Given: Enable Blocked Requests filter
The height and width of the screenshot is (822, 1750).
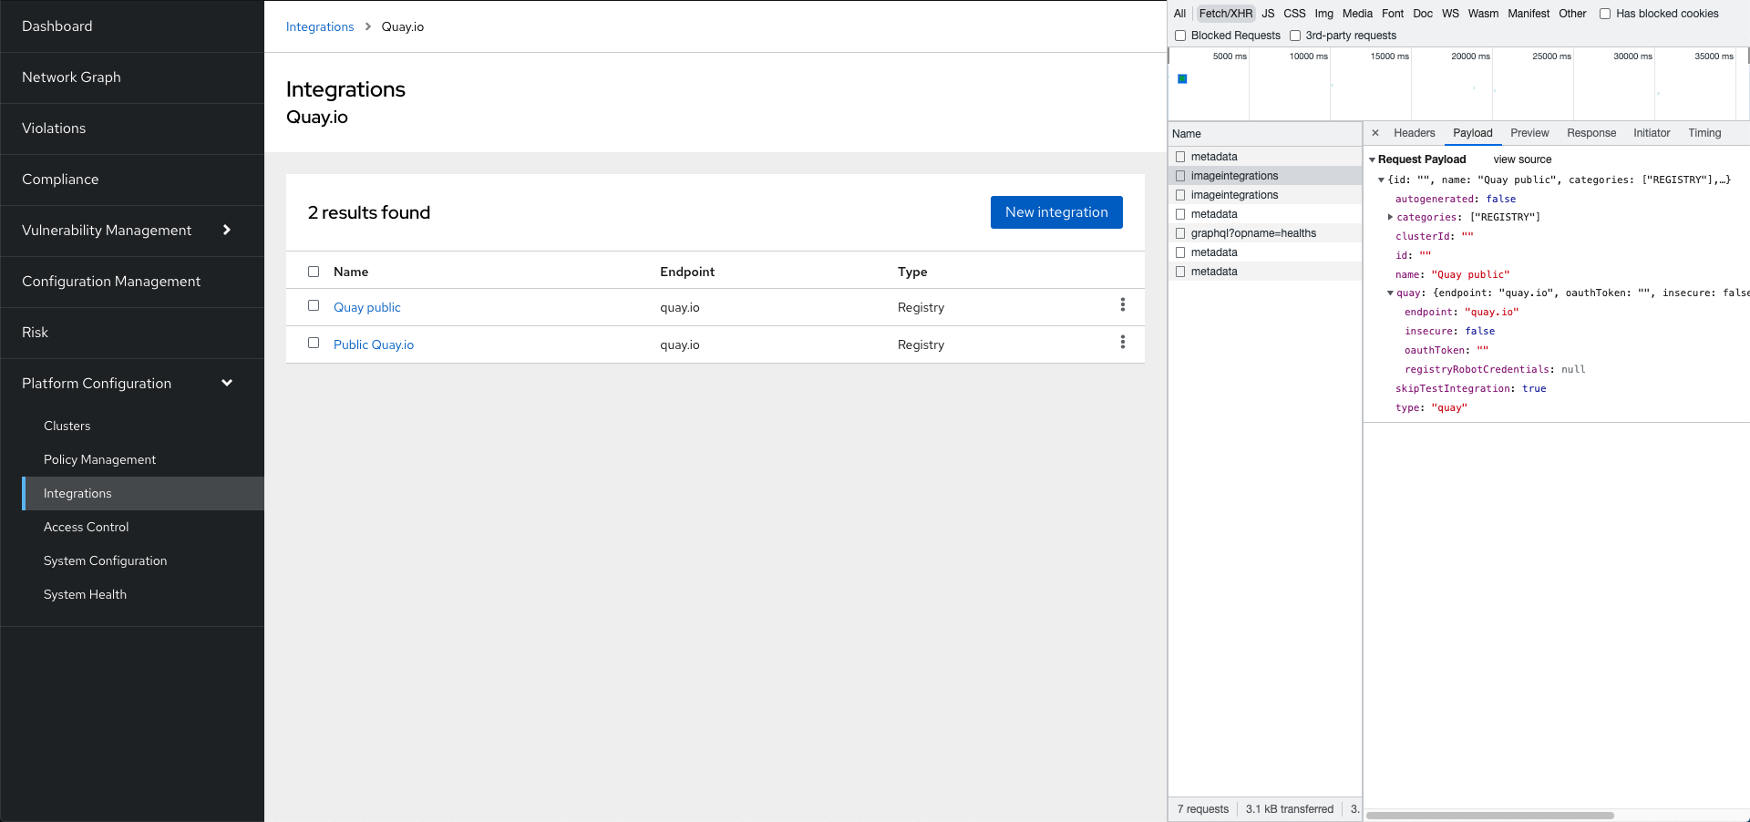Looking at the screenshot, I should tap(1180, 36).
